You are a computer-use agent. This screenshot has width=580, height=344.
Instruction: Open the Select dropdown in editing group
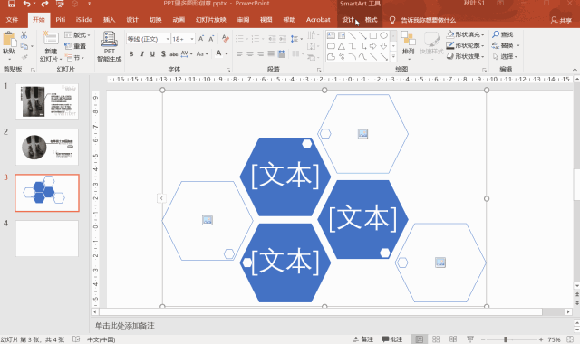click(x=506, y=56)
